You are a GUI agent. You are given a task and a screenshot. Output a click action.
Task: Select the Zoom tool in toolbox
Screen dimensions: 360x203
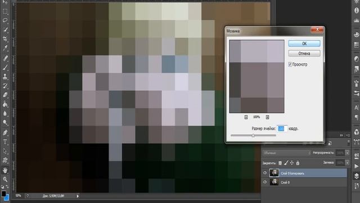click(x=5, y=179)
